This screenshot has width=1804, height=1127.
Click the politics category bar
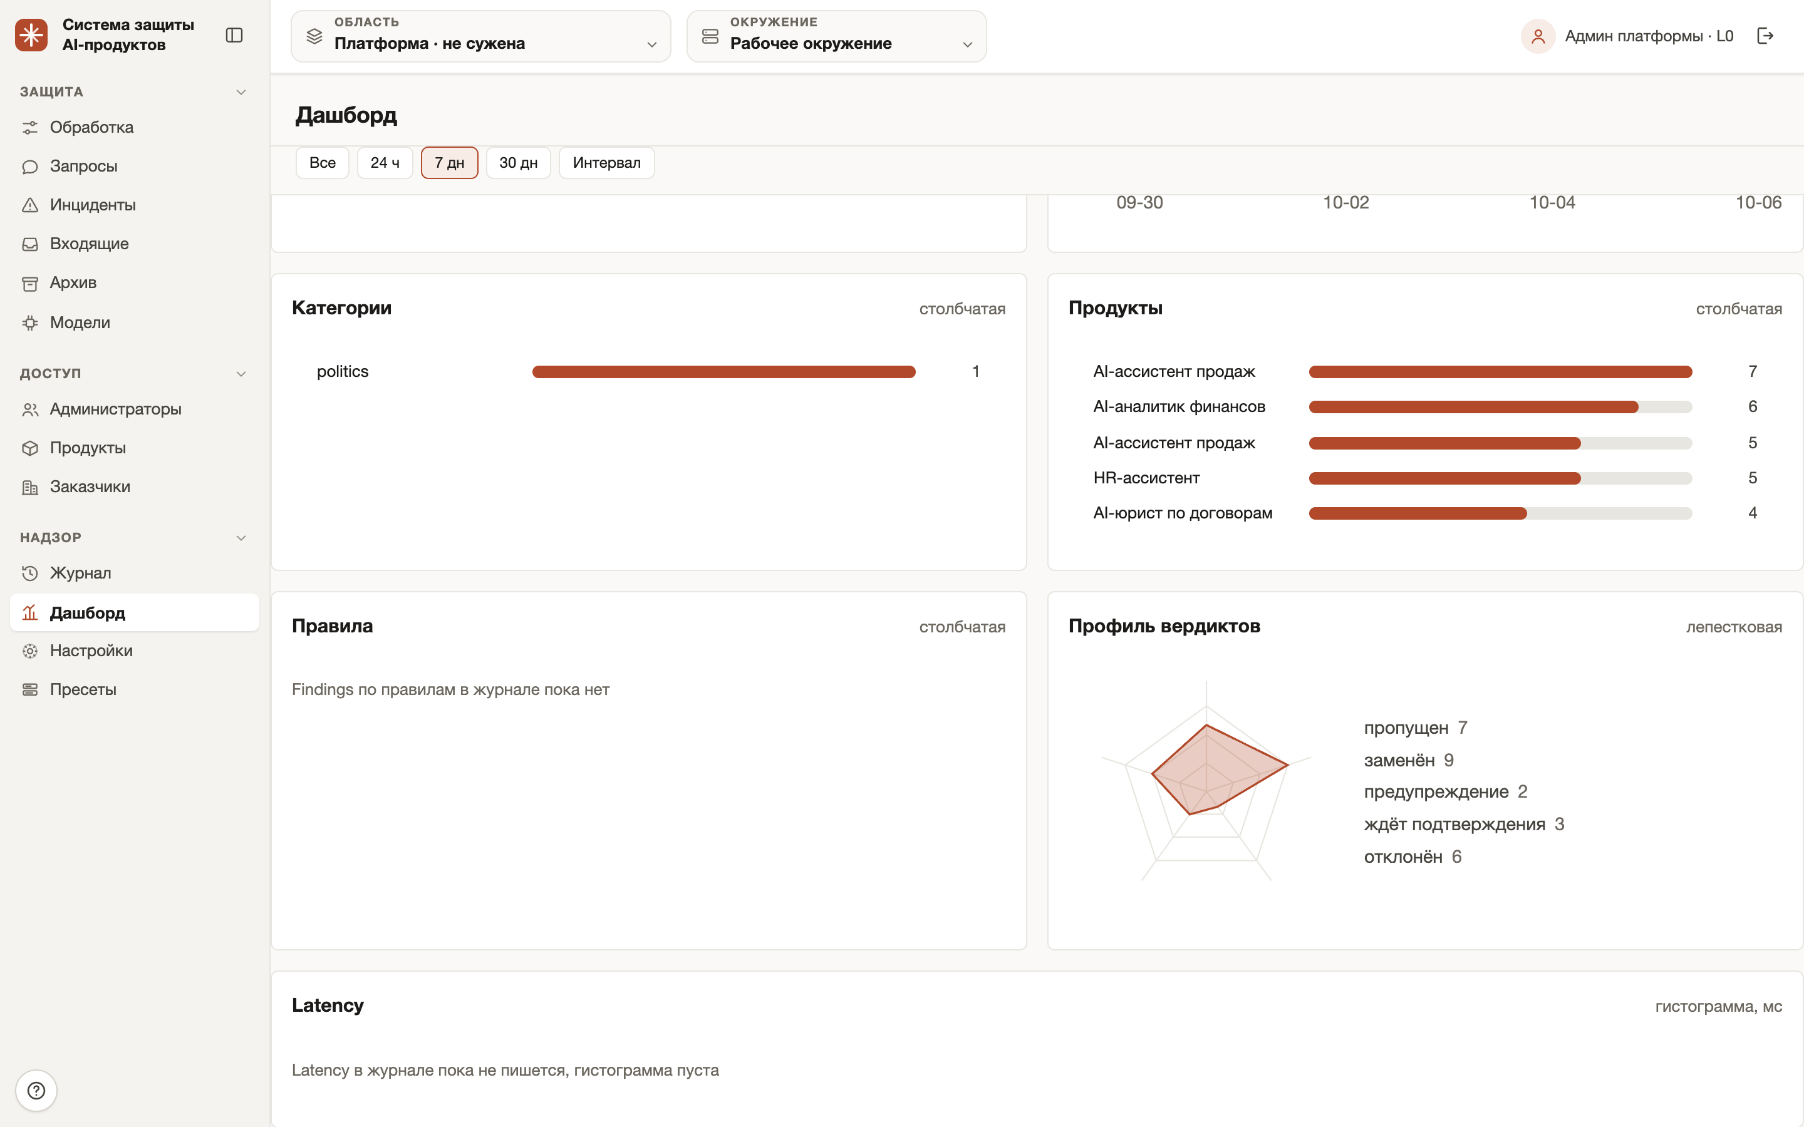(x=723, y=372)
